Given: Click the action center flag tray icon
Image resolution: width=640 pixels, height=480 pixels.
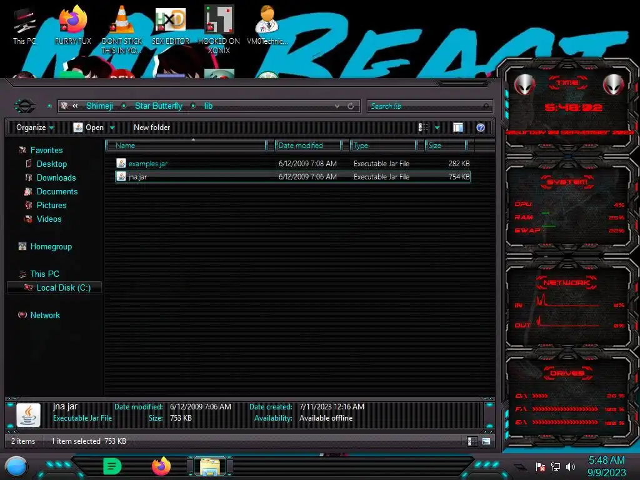Looking at the screenshot, I should [541, 467].
